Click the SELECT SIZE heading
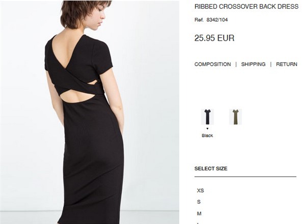 211,169
